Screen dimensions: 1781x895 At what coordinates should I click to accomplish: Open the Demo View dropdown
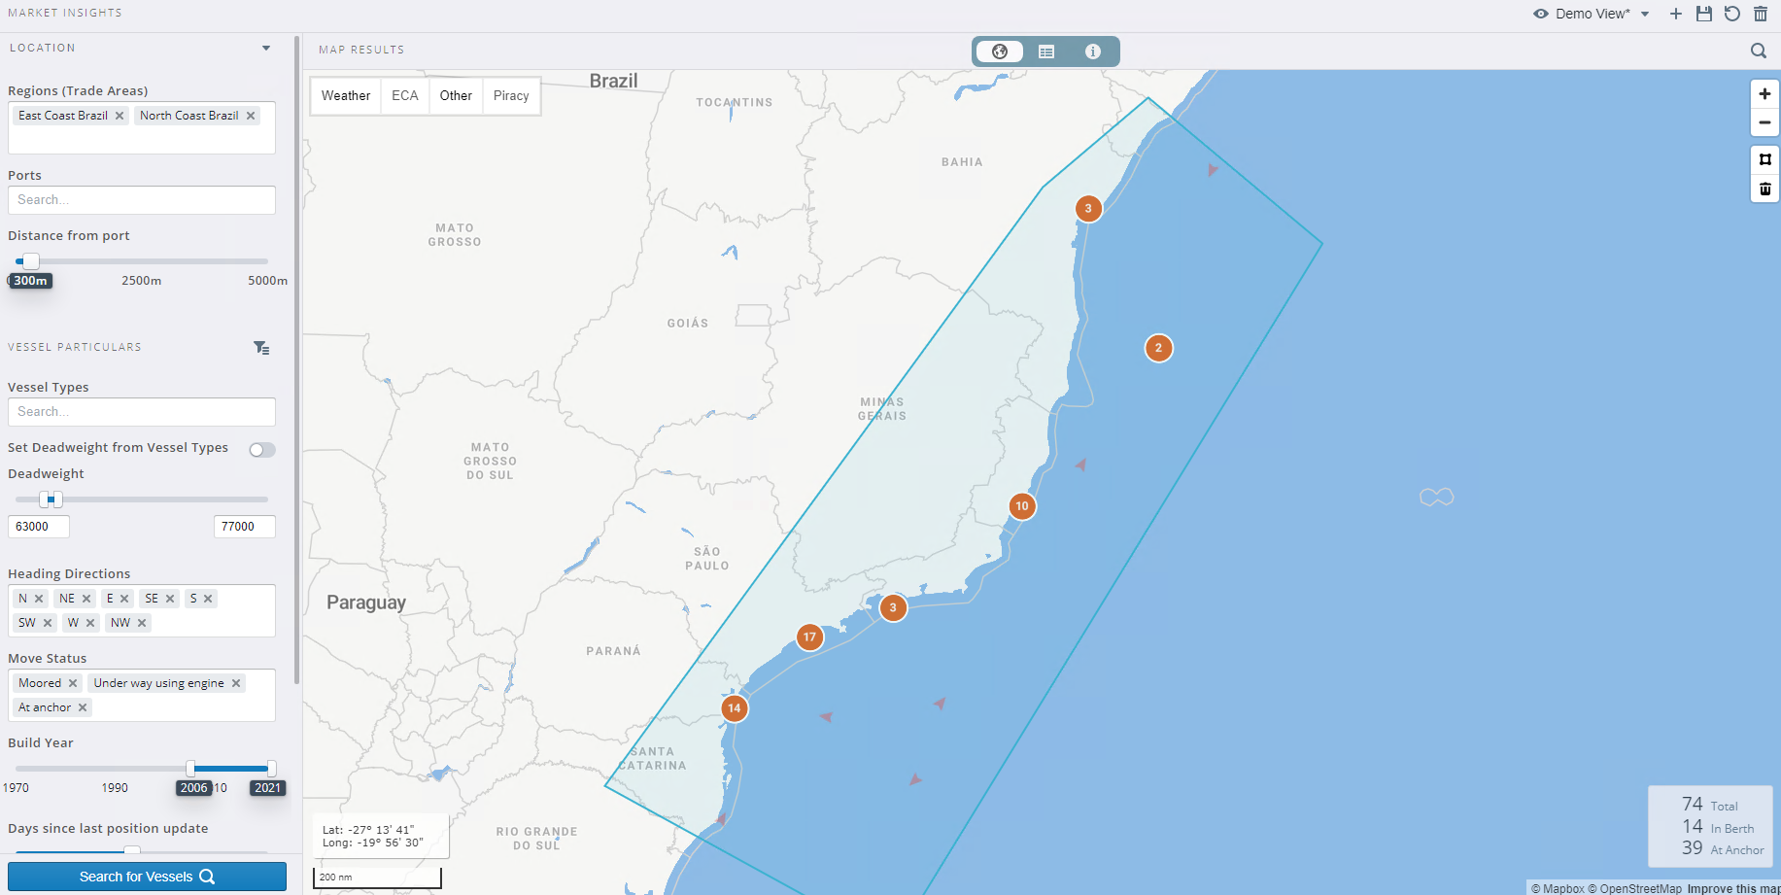1644,14
